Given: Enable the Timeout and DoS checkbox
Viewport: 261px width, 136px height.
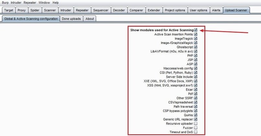Looking at the screenshot, I should [x=196, y=132].
